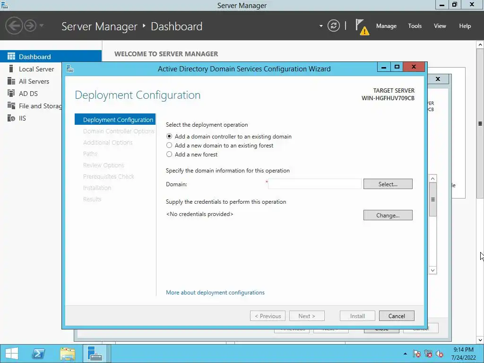Open the navigation history dropdown arrow
Viewport: 484px width, 363px height.
pyautogui.click(x=42, y=26)
